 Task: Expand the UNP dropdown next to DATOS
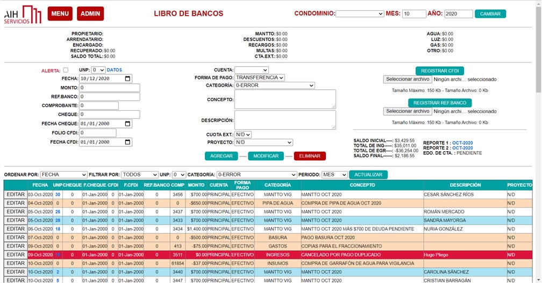point(98,70)
